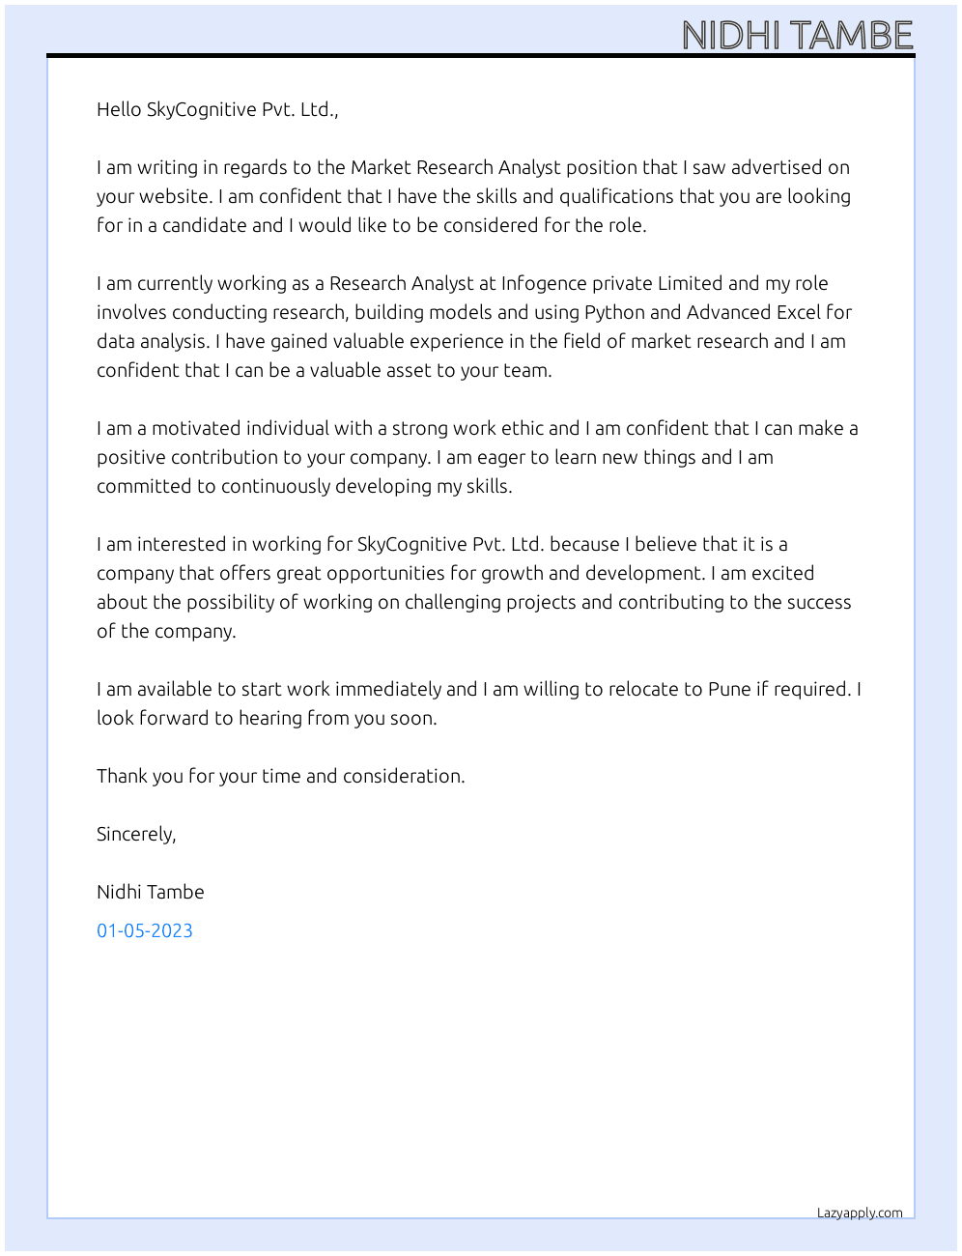Click your website at second line start
This screenshot has height=1256, width=962.
point(154,196)
